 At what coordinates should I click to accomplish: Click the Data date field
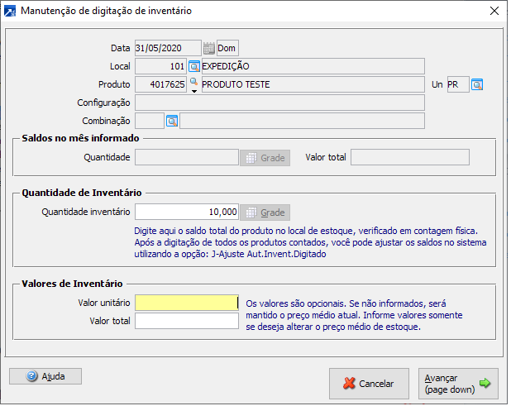(x=168, y=48)
